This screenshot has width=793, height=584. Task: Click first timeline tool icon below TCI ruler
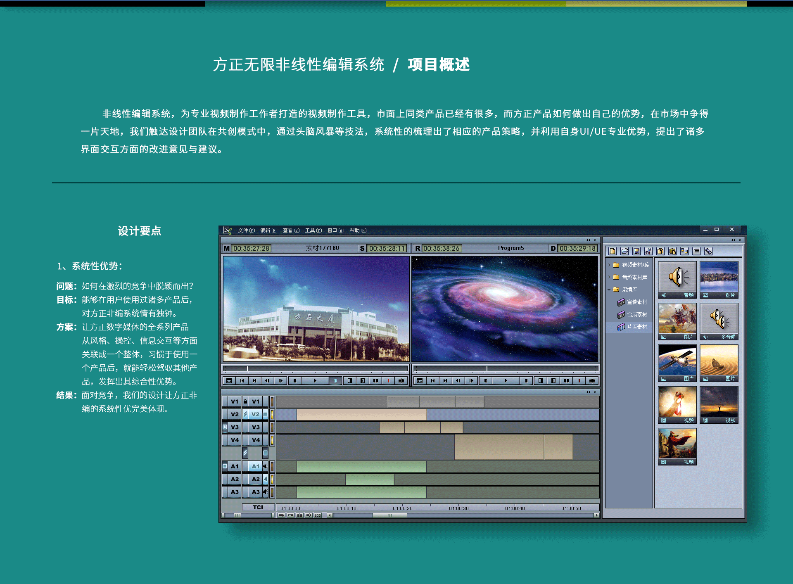[x=281, y=515]
